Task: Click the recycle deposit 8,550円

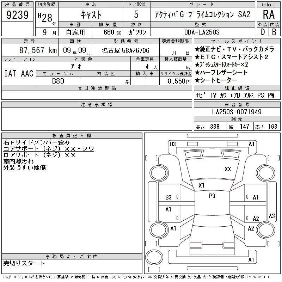Action: [179, 81]
